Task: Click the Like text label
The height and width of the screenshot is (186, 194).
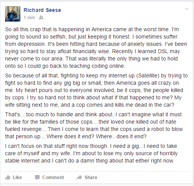Action: point(17,178)
